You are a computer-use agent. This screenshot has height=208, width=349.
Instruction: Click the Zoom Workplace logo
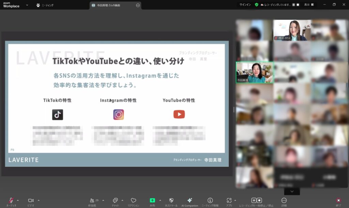[x=11, y=5]
